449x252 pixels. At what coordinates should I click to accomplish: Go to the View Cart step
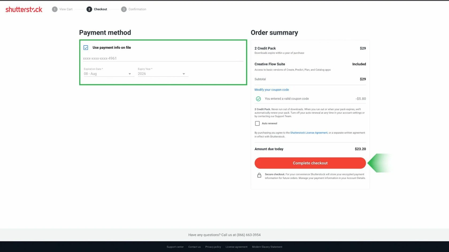[66, 9]
